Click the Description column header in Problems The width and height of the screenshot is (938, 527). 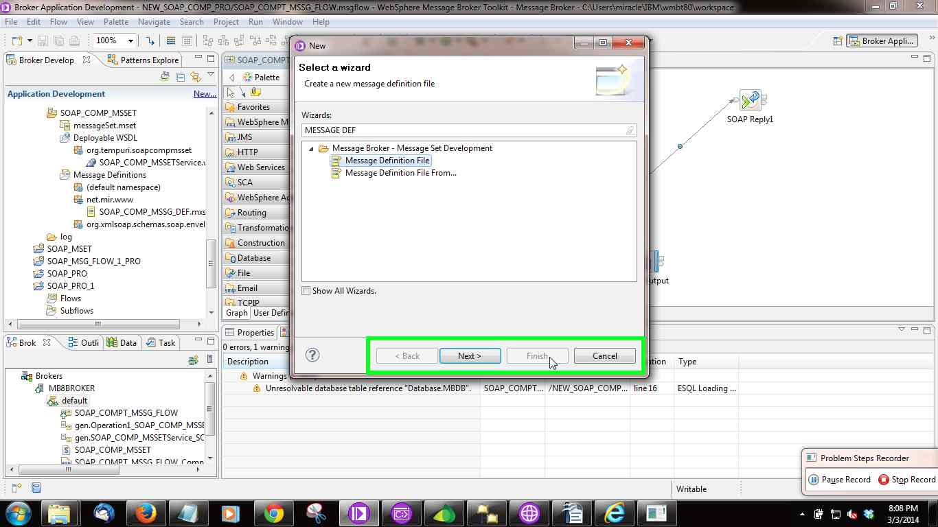[x=351, y=362]
